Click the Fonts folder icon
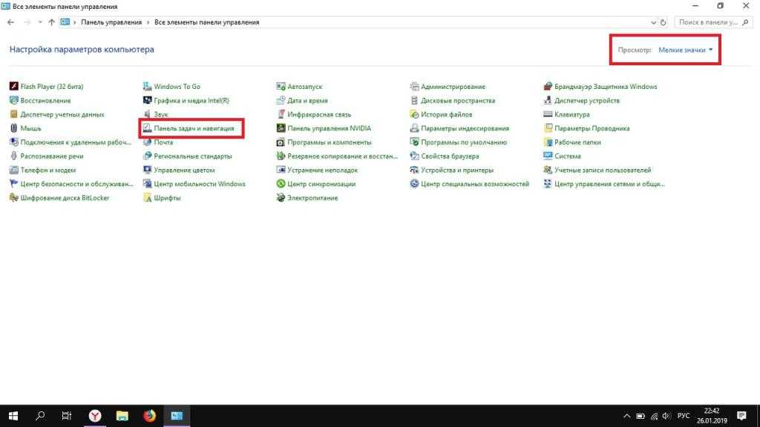The height and width of the screenshot is (427, 760). [147, 198]
